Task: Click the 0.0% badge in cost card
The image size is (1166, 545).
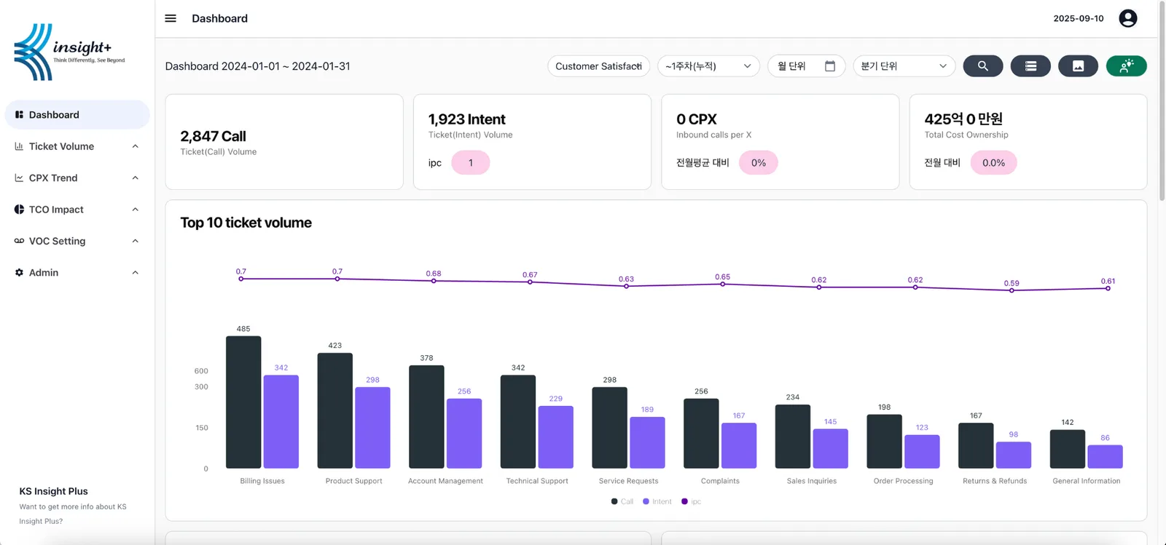Action: (x=993, y=163)
